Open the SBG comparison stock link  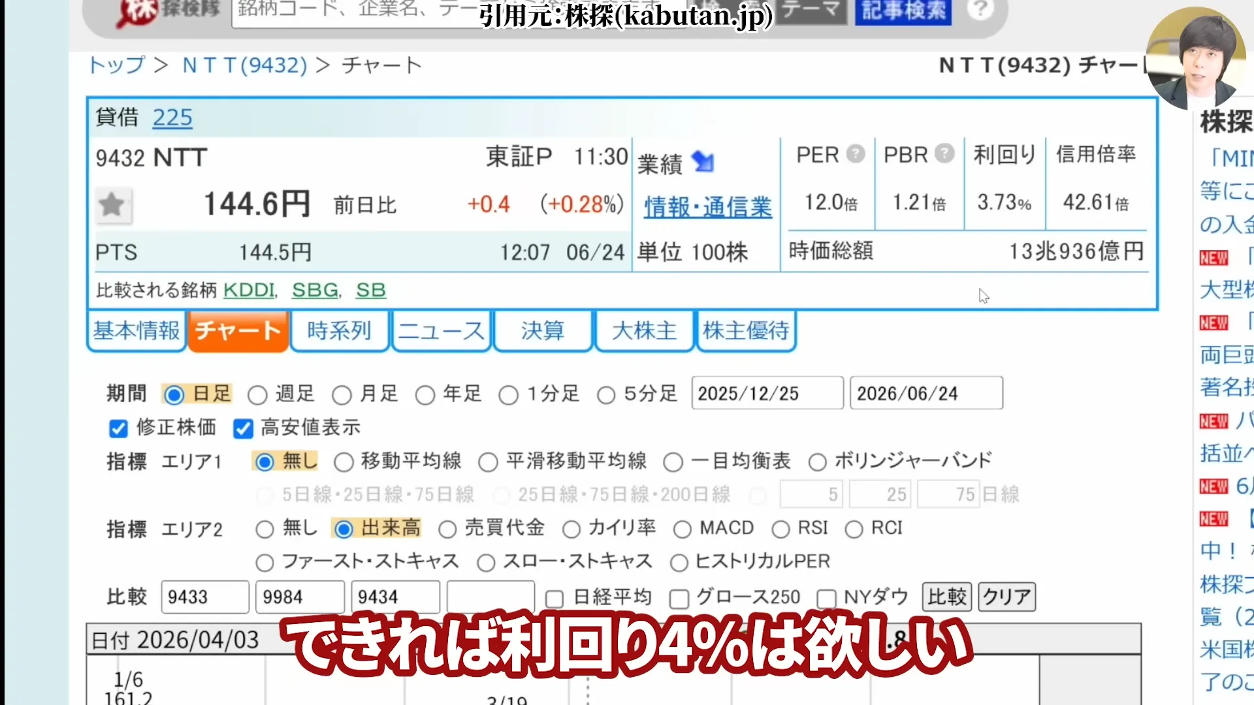[315, 290]
